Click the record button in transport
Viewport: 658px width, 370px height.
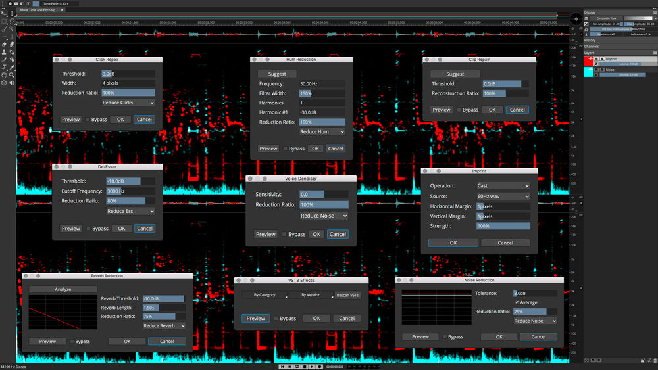[x=319, y=367]
